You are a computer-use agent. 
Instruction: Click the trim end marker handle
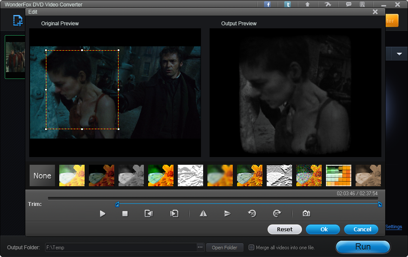(380, 205)
